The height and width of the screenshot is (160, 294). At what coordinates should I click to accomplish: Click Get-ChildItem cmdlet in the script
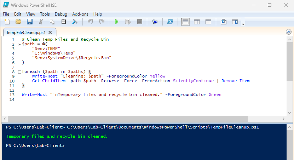tap(49, 81)
